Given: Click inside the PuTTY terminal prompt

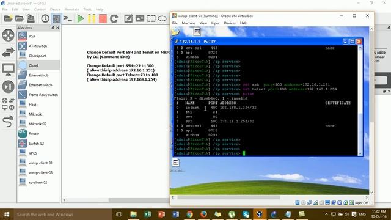Looking at the screenshot, I should 244,153.
